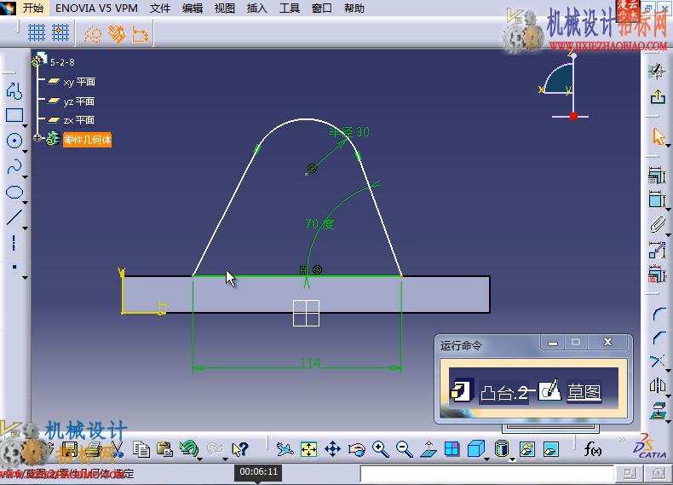Select the Pan view tool

point(332,449)
